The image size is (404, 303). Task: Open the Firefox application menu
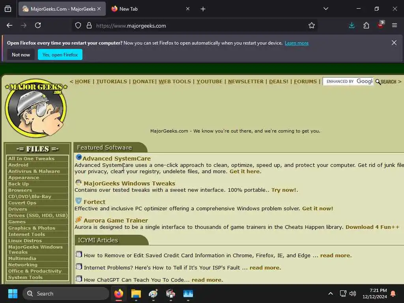(394, 25)
